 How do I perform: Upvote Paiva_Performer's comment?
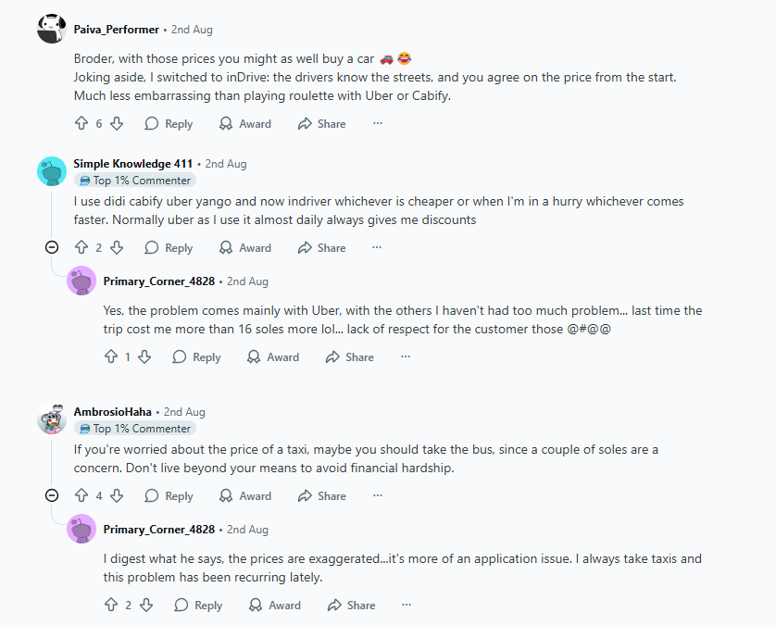point(81,123)
